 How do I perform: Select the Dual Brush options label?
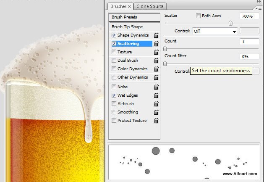tap(128, 60)
